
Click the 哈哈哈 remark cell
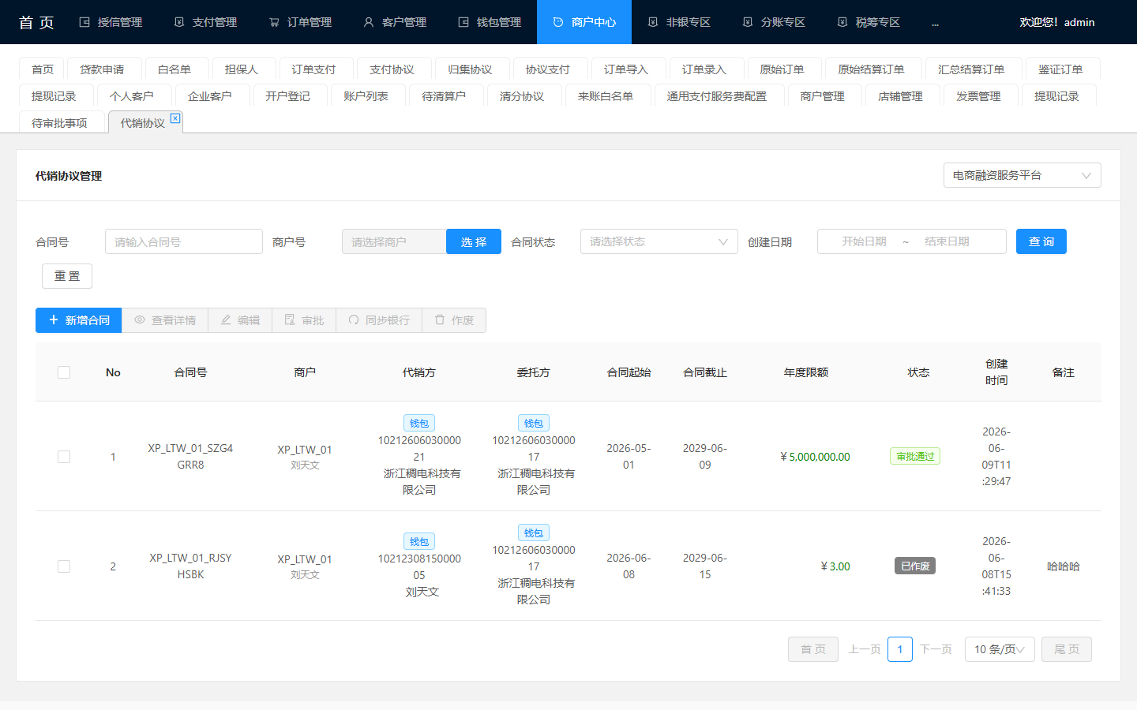coord(1064,566)
